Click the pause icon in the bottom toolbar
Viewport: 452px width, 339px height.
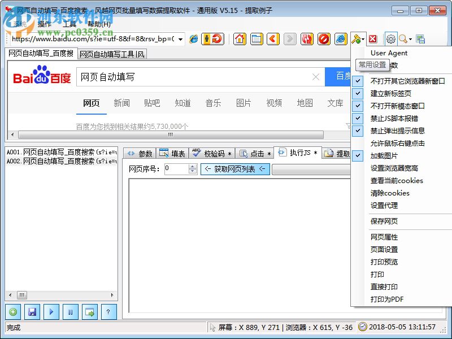click(x=70, y=312)
